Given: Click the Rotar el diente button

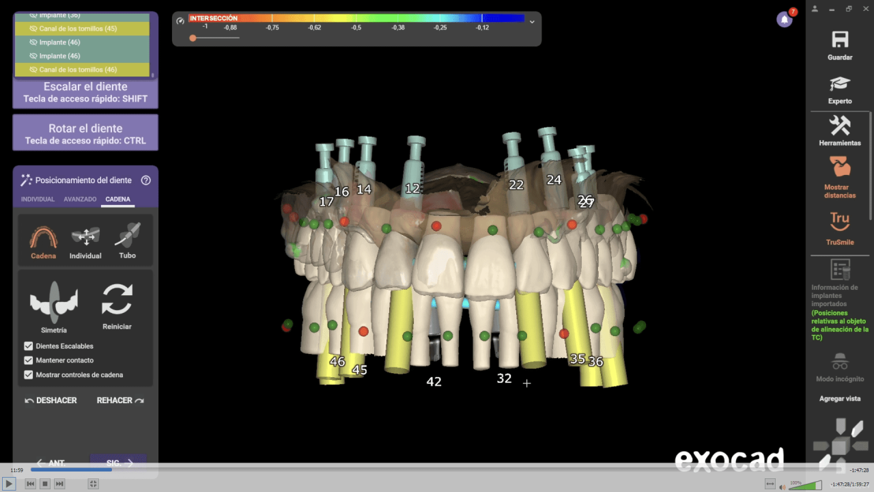Looking at the screenshot, I should tap(85, 134).
